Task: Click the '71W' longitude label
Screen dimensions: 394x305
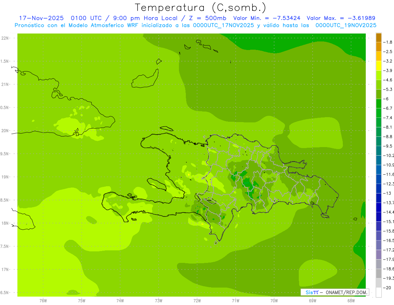Action: point(235,301)
